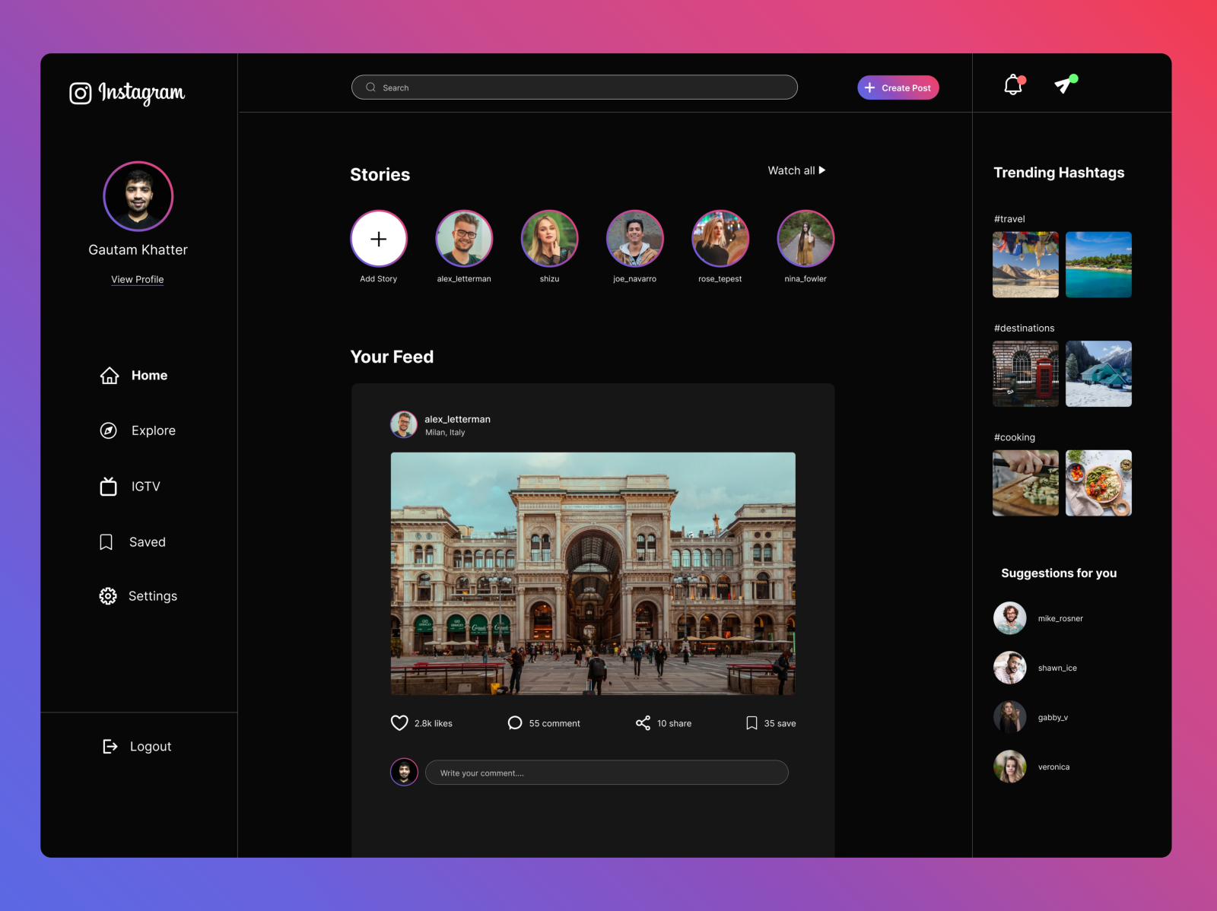Open the notifications bell icon

pos(1012,85)
